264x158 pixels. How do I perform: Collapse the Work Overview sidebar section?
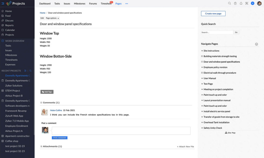click(3, 41)
